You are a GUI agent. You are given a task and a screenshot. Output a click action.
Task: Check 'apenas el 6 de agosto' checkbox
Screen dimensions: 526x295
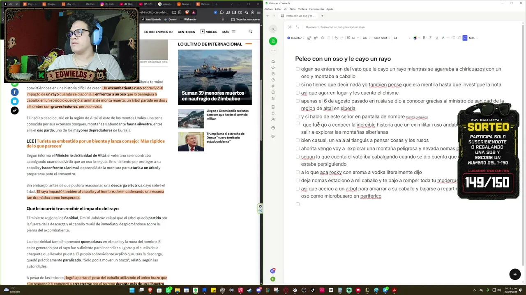[298, 101]
